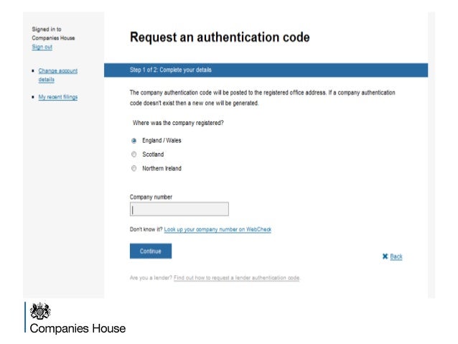Click the Request an authentication code heading
Viewport: 458px width, 344px height.
[x=220, y=37]
